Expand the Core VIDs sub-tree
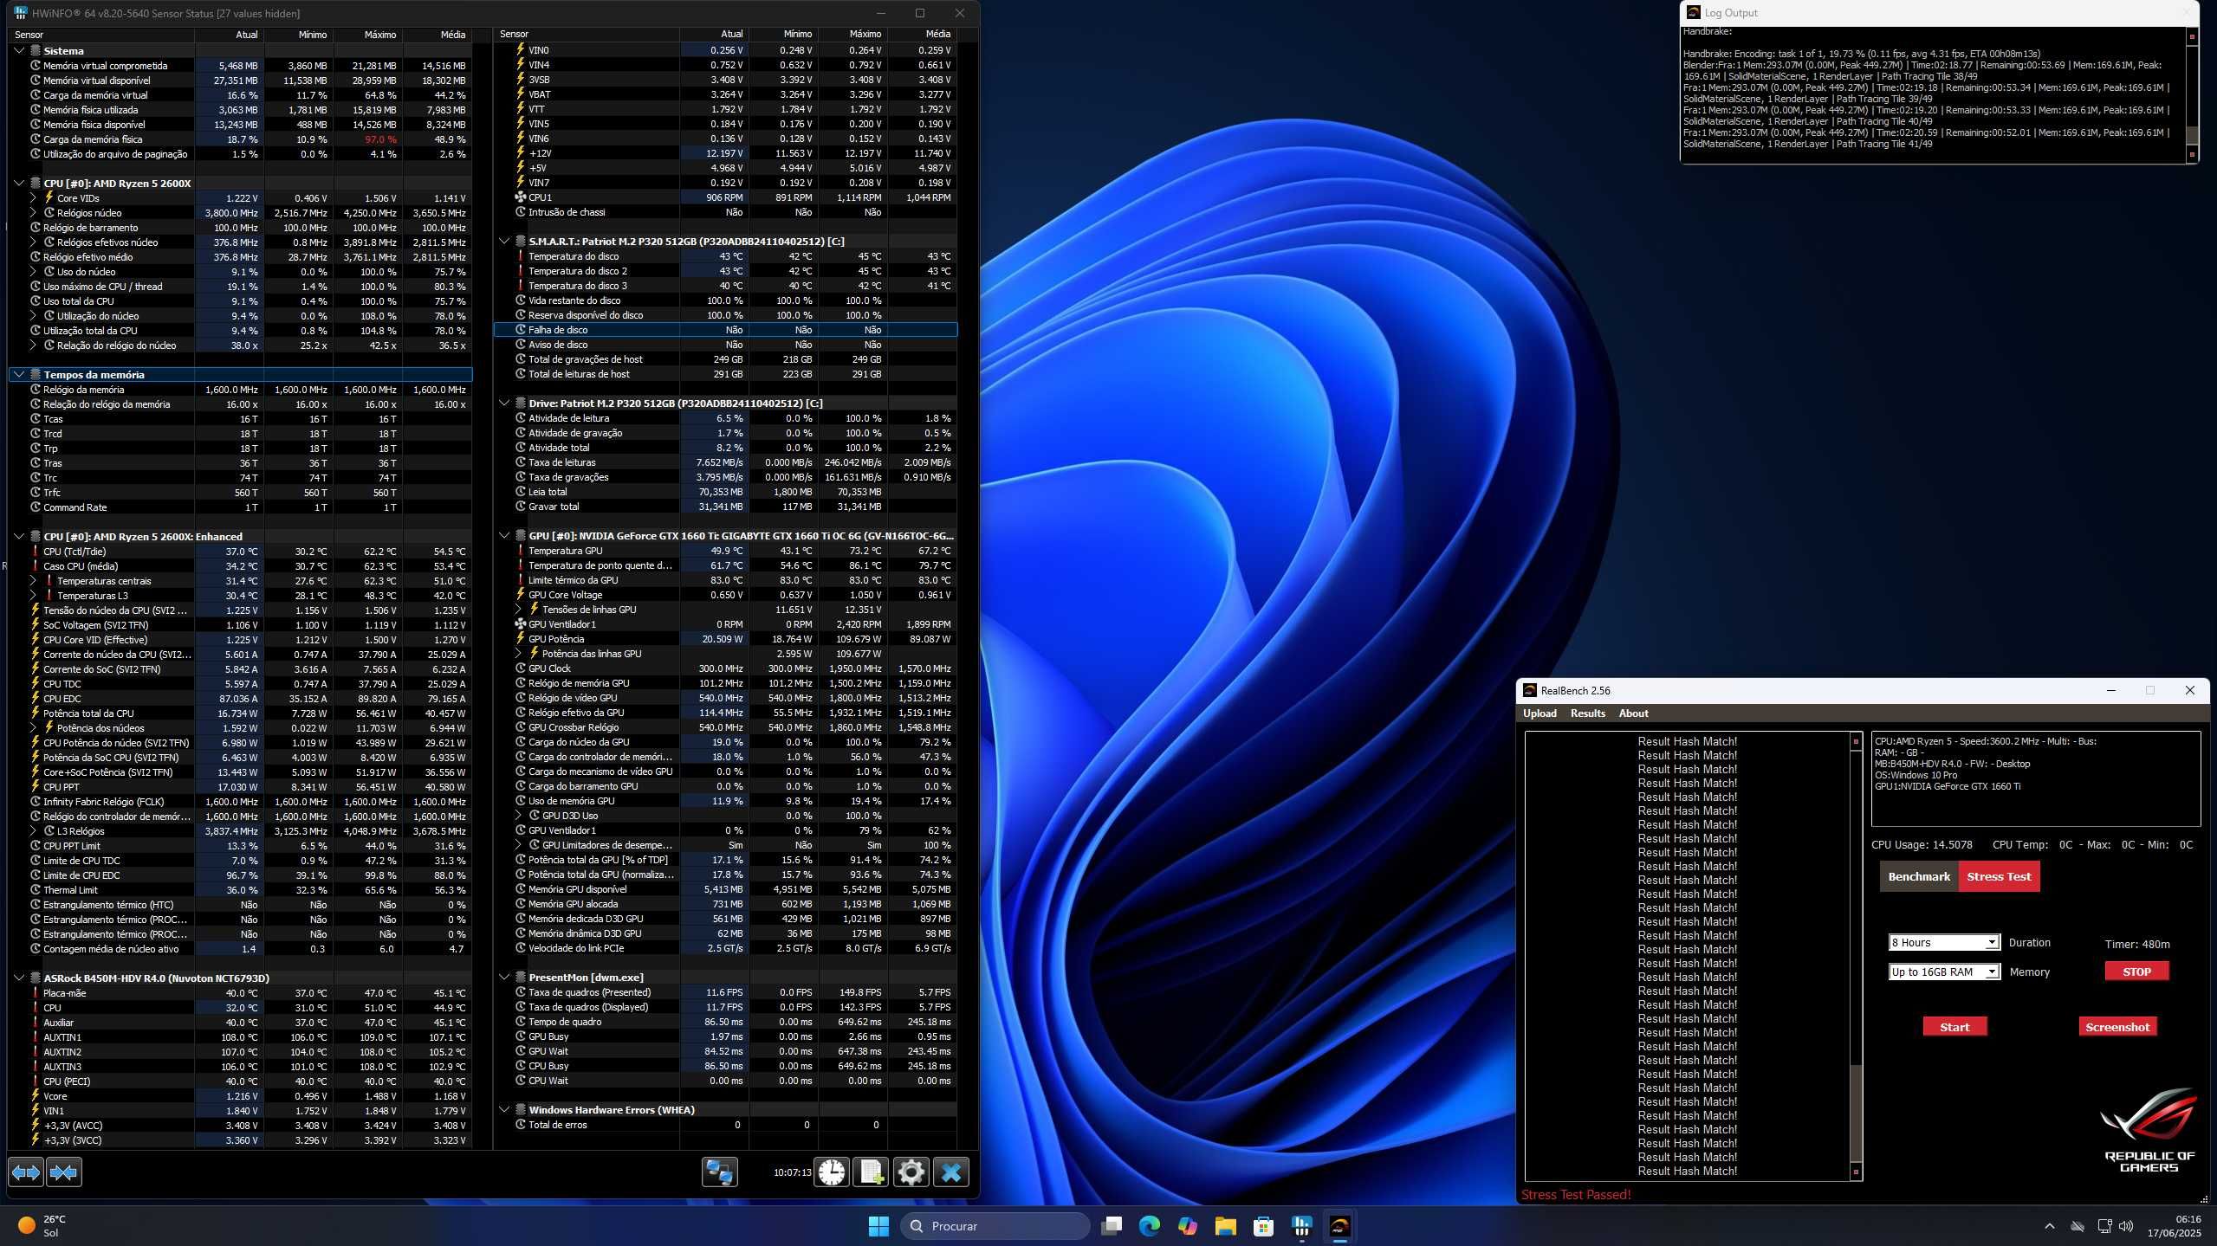The height and width of the screenshot is (1246, 2217). tap(33, 198)
